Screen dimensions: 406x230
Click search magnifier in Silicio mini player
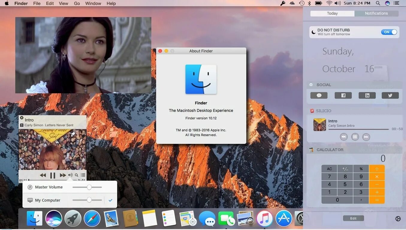pyautogui.click(x=77, y=175)
